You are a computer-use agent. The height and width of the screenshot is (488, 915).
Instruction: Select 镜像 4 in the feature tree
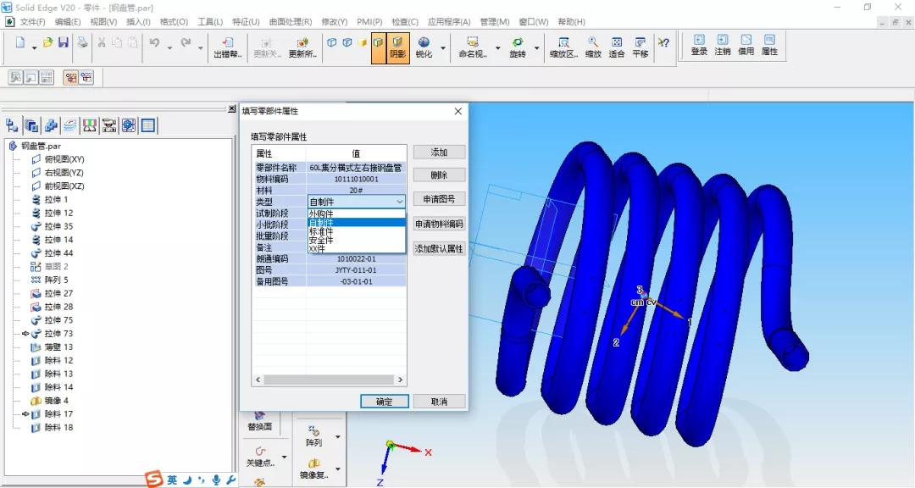tap(56, 401)
